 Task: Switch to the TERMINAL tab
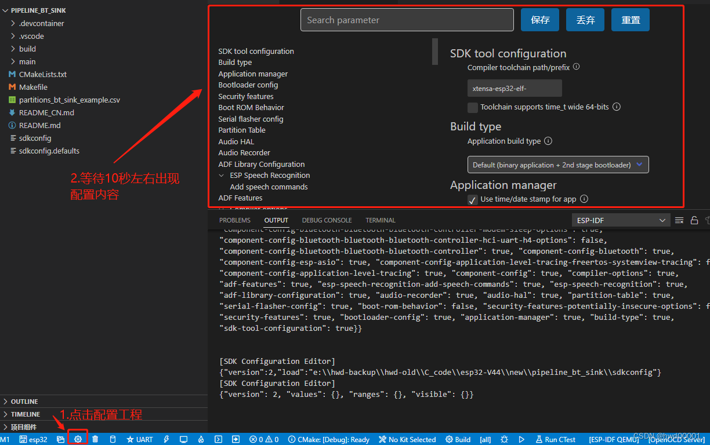[x=381, y=220]
